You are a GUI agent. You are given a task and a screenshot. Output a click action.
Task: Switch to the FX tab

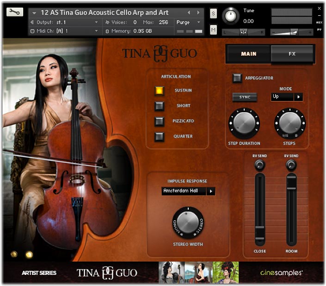(x=292, y=54)
